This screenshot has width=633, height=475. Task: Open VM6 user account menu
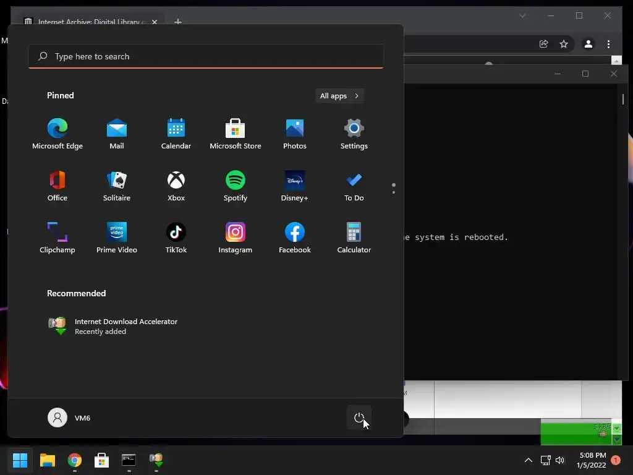click(x=69, y=417)
